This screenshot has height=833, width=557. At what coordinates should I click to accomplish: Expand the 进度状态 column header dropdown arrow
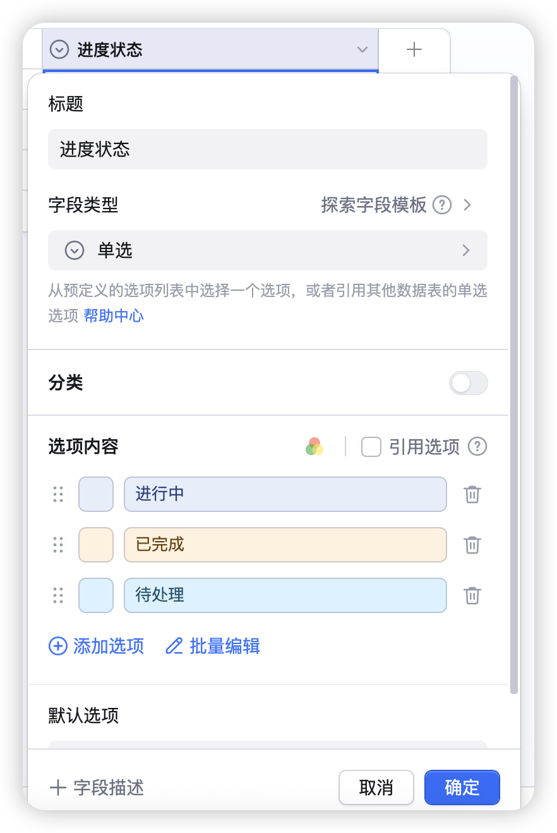[362, 49]
